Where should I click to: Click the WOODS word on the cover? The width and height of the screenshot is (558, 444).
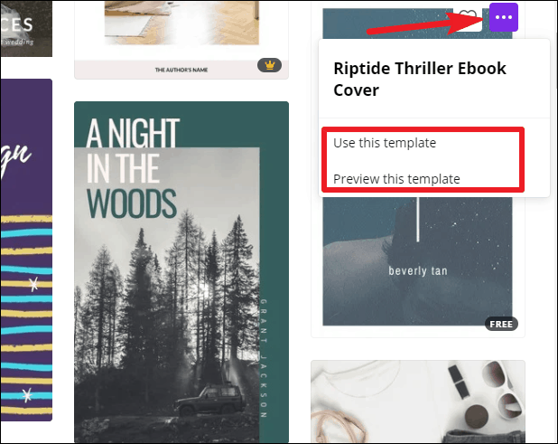coord(132,203)
